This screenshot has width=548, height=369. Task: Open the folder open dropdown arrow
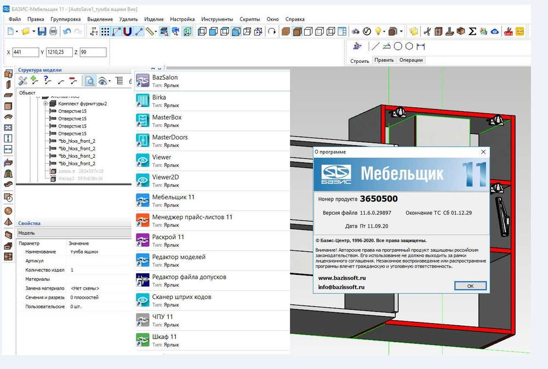[x=33, y=31]
